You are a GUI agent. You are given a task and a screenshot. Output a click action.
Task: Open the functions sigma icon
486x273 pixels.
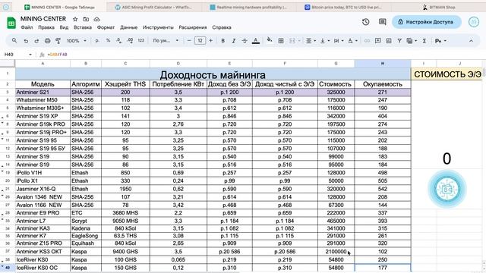424,40
